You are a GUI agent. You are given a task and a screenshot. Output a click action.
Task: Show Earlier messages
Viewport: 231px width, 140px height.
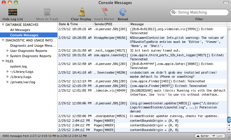click(203, 136)
